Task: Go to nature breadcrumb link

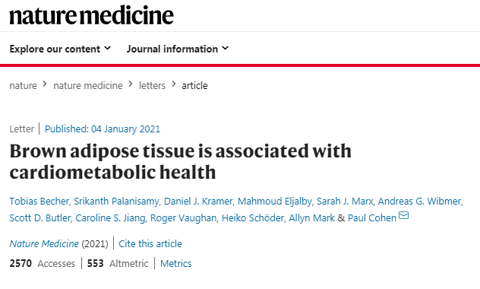Action: [x=23, y=85]
